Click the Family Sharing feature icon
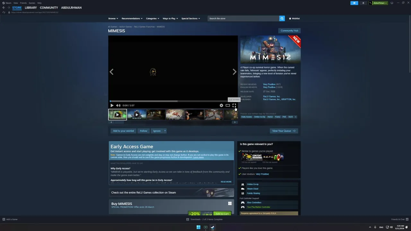 click(242, 193)
